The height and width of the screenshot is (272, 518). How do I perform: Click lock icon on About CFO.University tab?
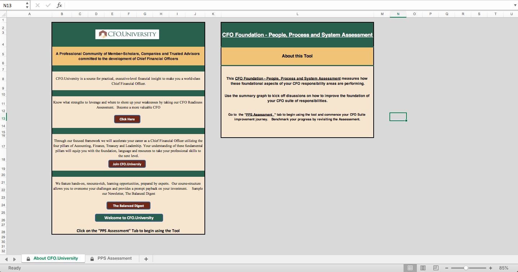coord(28,259)
